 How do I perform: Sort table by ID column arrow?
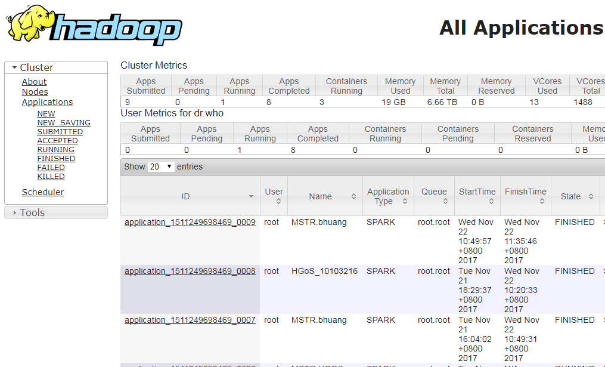pos(251,197)
